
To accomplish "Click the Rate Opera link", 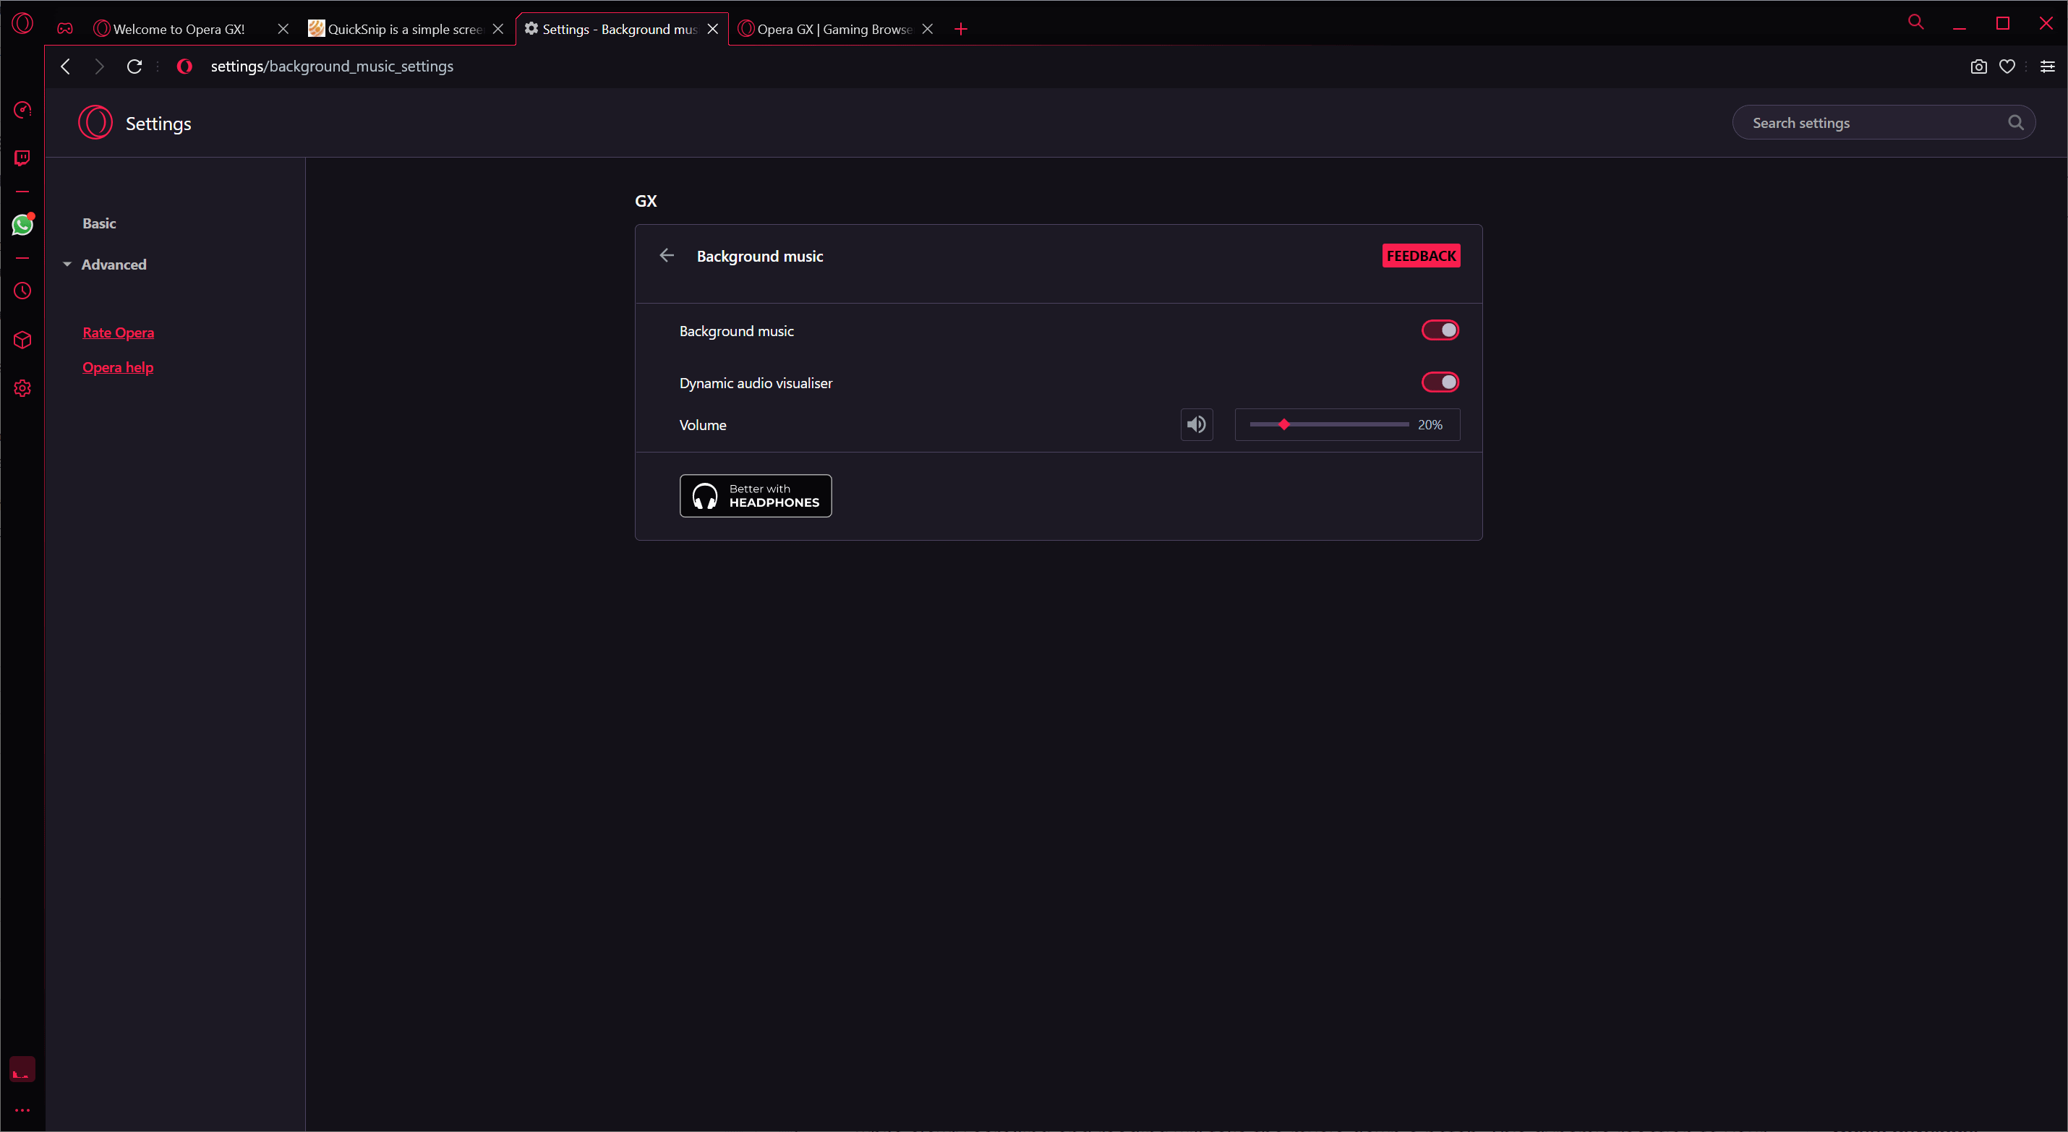I will 117,332.
